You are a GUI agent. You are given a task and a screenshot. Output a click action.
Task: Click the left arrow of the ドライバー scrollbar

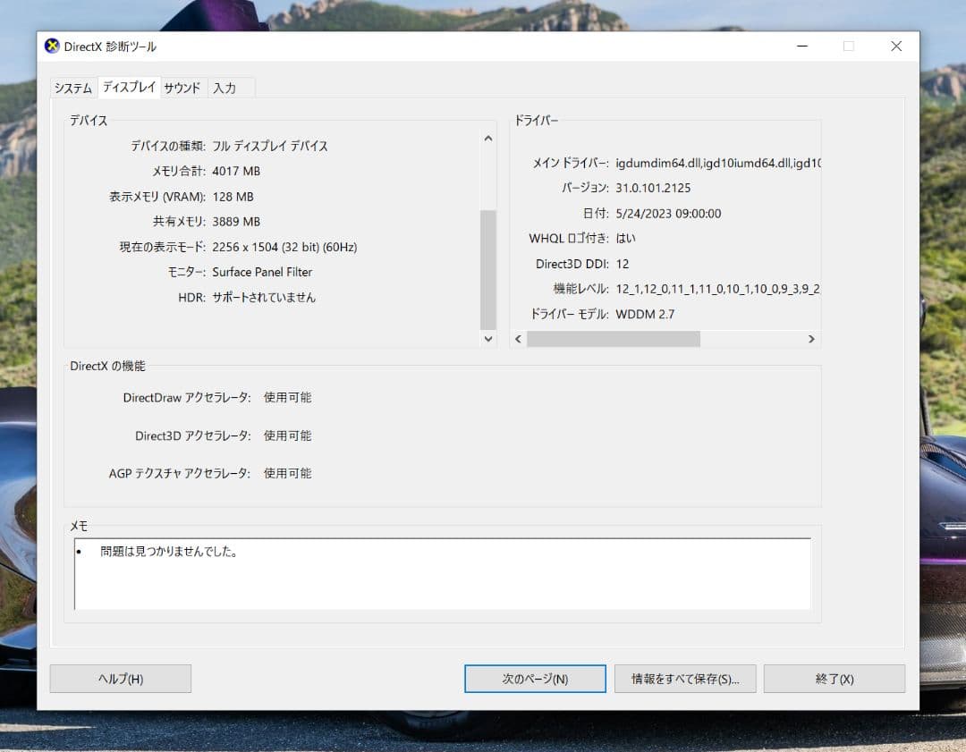pyautogui.click(x=517, y=339)
